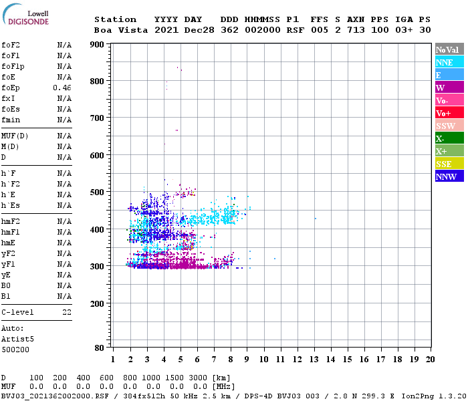Click the h`F2 parameter label
The image size is (468, 401).
[11, 184]
